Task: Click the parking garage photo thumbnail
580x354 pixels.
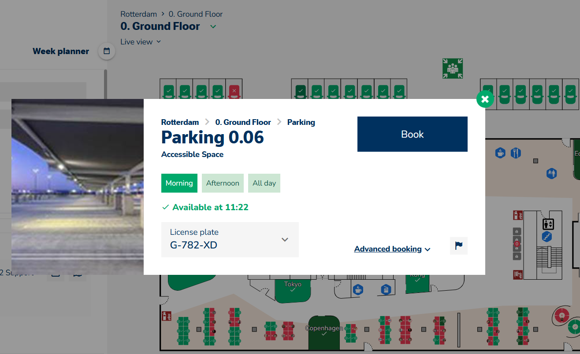Action: [78, 187]
